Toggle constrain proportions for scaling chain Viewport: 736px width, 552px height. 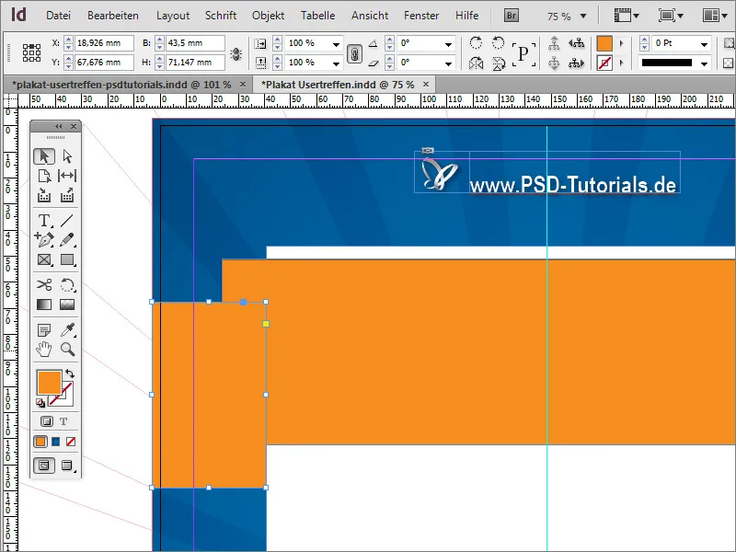[354, 53]
